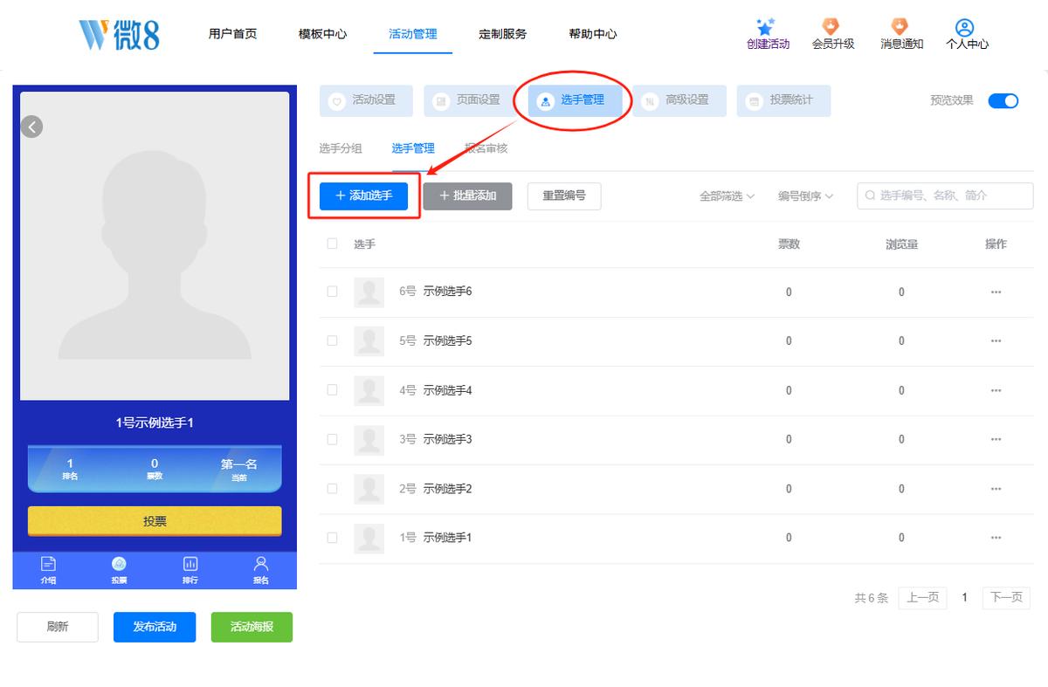Open the 全部筛选 filter dropdown

[727, 196]
